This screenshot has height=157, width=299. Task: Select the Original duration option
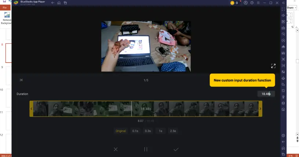point(121,131)
